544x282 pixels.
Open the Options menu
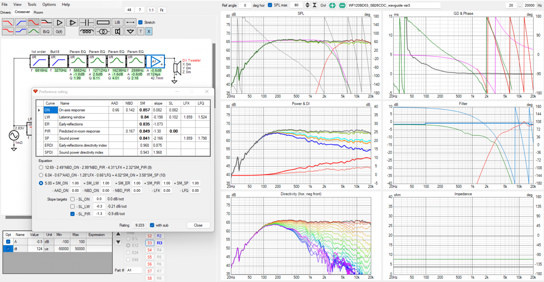(49, 5)
